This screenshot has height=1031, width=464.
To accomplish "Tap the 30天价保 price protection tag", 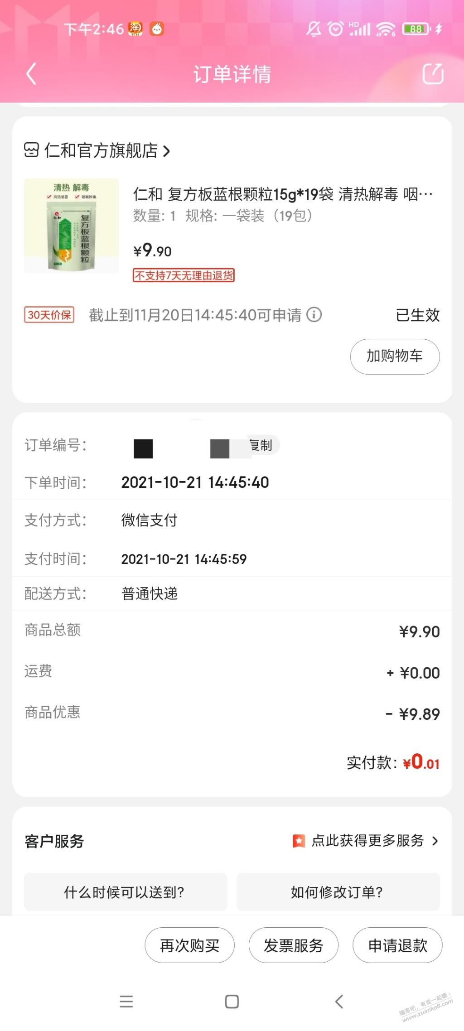I will coord(49,315).
